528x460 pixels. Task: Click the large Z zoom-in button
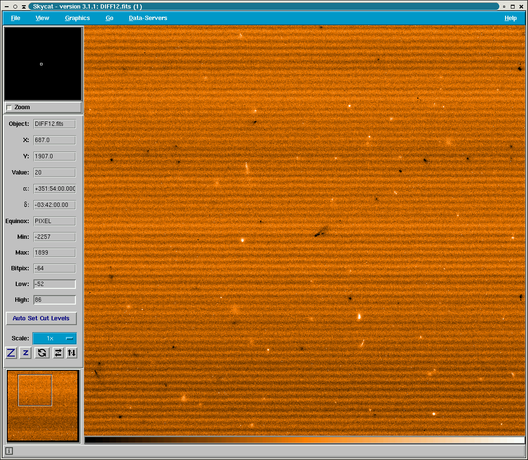(11, 353)
